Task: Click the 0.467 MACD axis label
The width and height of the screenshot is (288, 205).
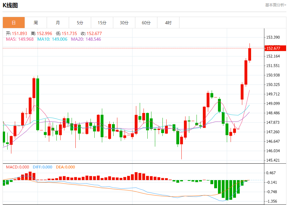Action: [271, 173]
